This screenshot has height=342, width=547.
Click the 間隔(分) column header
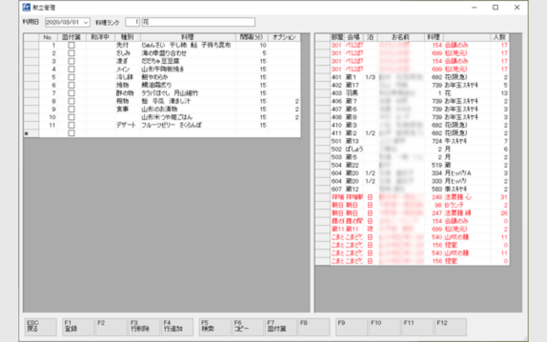pyautogui.click(x=252, y=37)
